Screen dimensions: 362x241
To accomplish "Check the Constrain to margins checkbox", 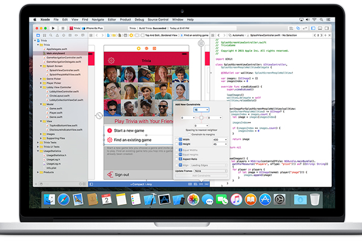I will click(x=189, y=134).
